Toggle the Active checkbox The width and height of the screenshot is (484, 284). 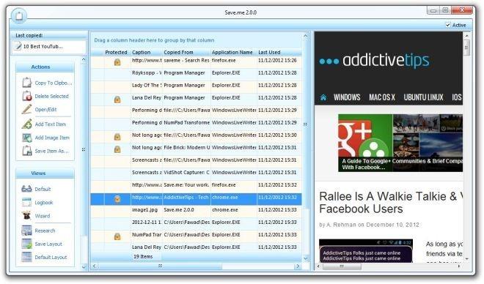[448, 25]
